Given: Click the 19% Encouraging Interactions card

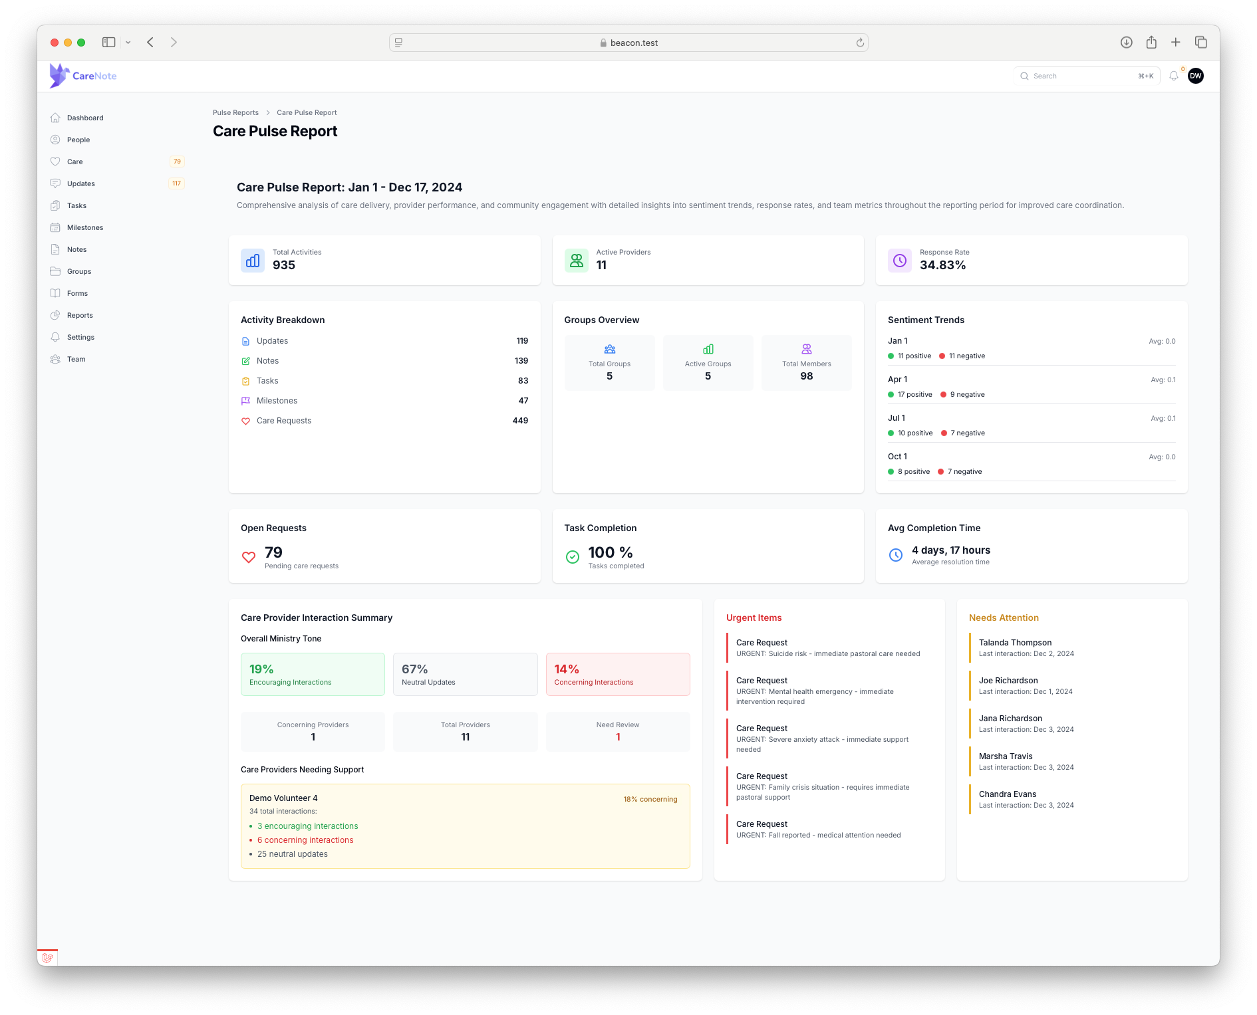Looking at the screenshot, I should (313, 674).
